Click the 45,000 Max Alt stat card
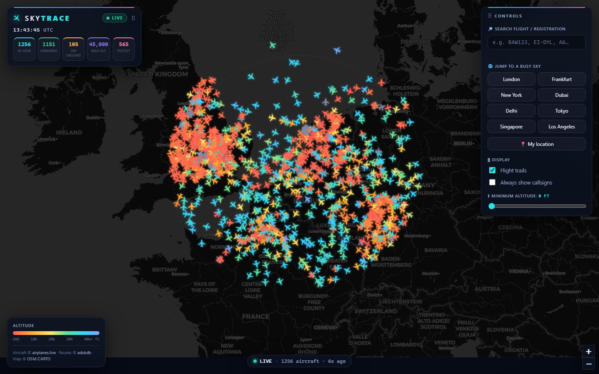The height and width of the screenshot is (374, 599). (99, 49)
